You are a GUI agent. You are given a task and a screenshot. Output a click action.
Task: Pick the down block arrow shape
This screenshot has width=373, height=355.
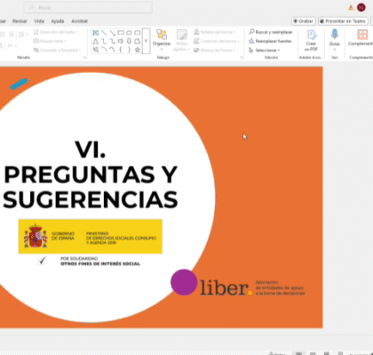129,41
